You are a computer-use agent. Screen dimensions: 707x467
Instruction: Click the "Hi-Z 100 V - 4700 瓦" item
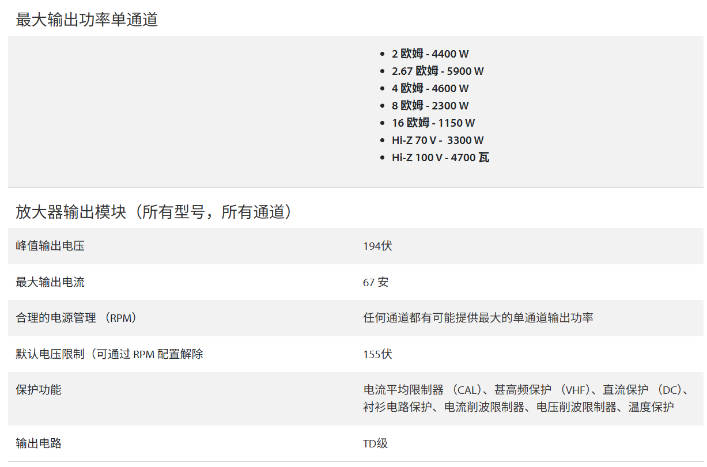point(440,158)
